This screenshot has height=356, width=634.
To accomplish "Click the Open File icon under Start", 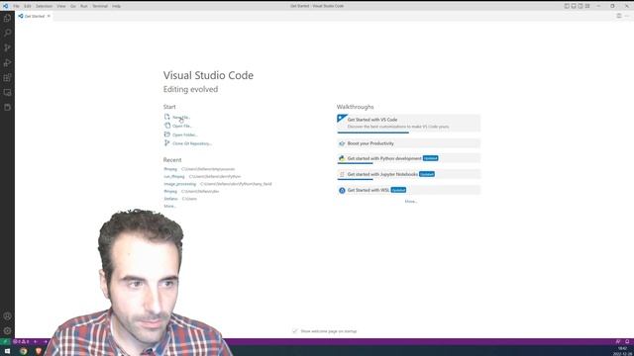I will (x=167, y=126).
